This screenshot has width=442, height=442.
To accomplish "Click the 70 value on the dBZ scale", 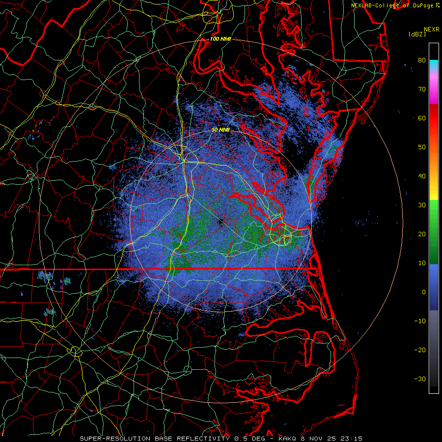I will click(422, 89).
